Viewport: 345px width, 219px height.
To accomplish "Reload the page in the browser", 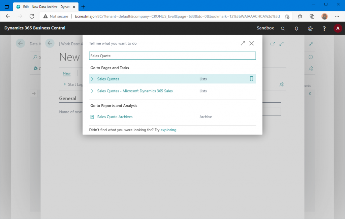I will pyautogui.click(x=32, y=16).
